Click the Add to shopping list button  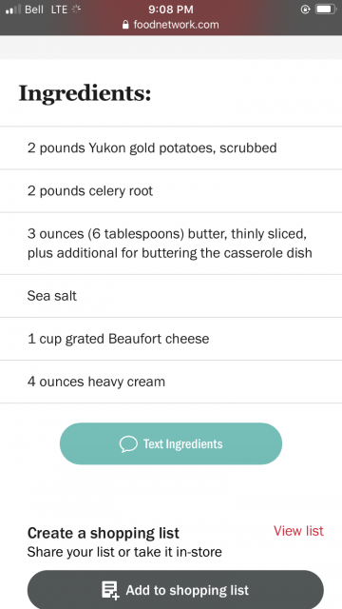pyautogui.click(x=175, y=590)
